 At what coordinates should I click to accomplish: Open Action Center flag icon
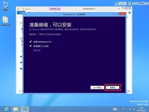(123, 109)
